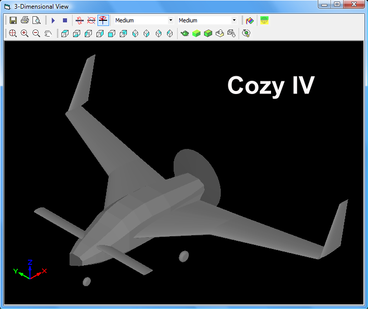Click the teapot render mode icon
The width and height of the screenshot is (368, 309).
click(x=185, y=34)
